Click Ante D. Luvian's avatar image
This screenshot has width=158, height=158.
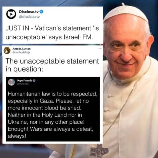point(7,50)
